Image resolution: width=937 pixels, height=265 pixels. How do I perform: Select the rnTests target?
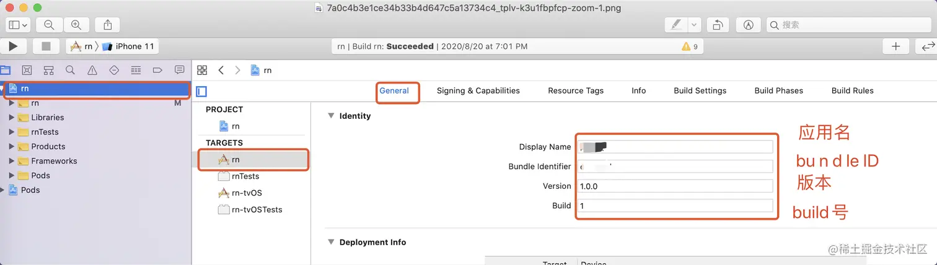pos(245,176)
